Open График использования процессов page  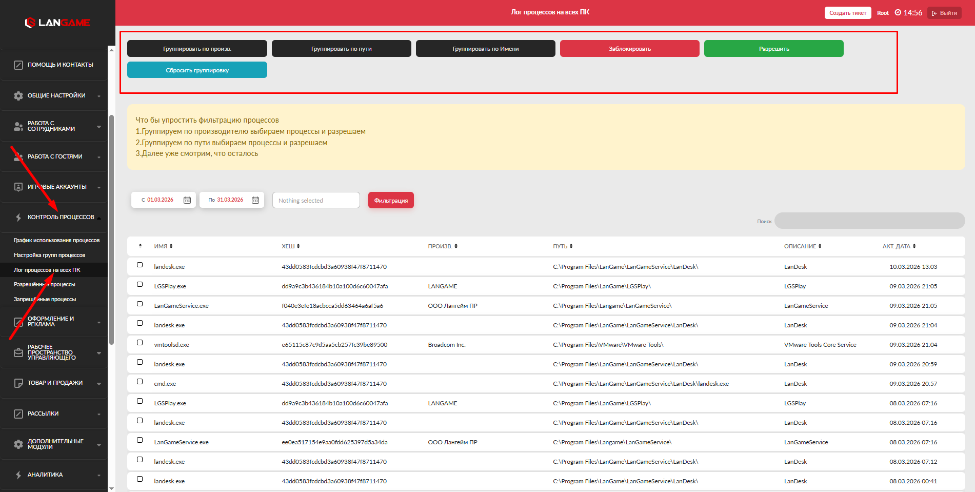tap(56, 240)
